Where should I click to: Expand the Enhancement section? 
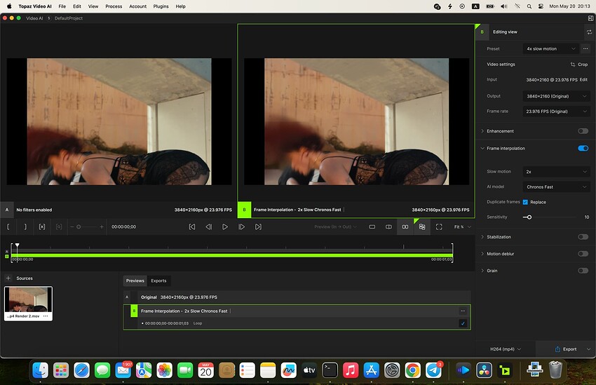point(482,131)
